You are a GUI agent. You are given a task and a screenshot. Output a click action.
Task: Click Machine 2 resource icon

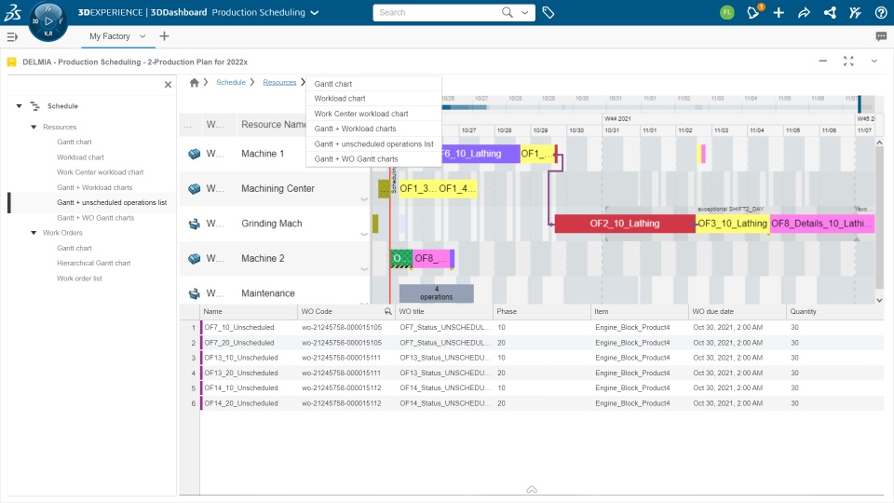pos(195,258)
